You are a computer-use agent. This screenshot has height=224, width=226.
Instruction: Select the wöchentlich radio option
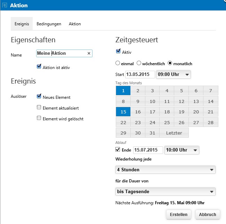[139, 63]
